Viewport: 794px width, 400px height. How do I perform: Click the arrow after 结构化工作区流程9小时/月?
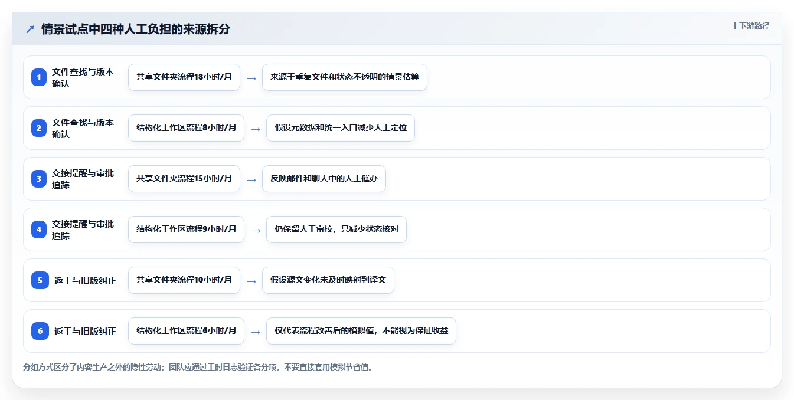[x=256, y=230]
